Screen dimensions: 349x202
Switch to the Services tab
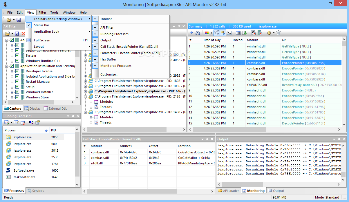pos(35,191)
